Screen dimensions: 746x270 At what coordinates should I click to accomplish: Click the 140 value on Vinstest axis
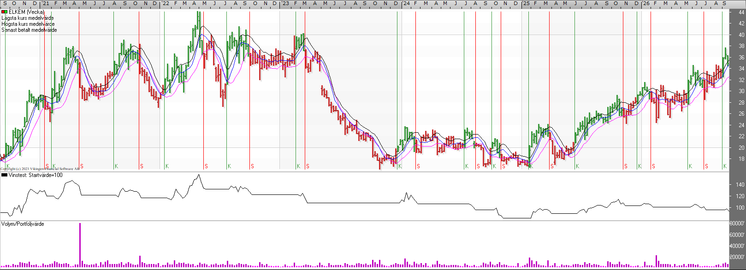pyautogui.click(x=740, y=185)
